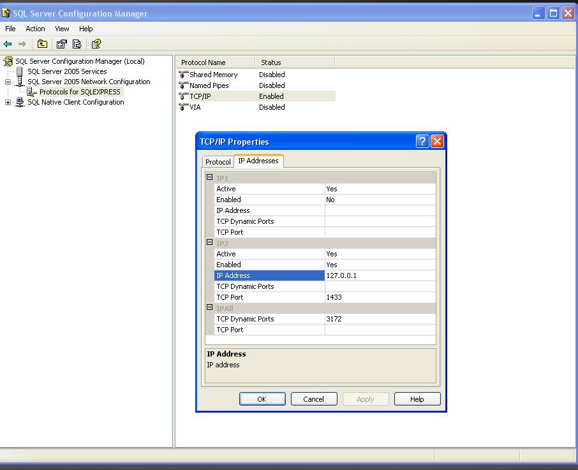Confirm the dialog with OK
578x470 pixels.
pos(262,399)
